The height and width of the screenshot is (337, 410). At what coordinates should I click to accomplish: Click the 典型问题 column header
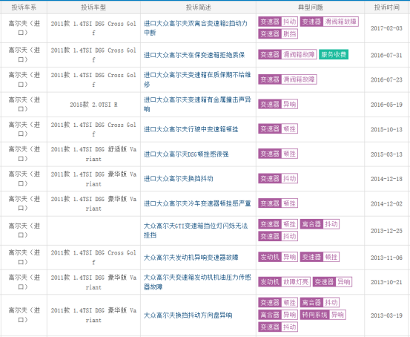click(311, 7)
